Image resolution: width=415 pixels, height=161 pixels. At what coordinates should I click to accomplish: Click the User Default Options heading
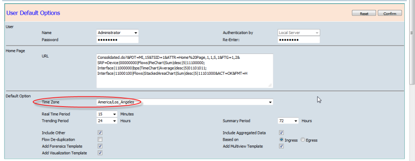tap(33, 13)
